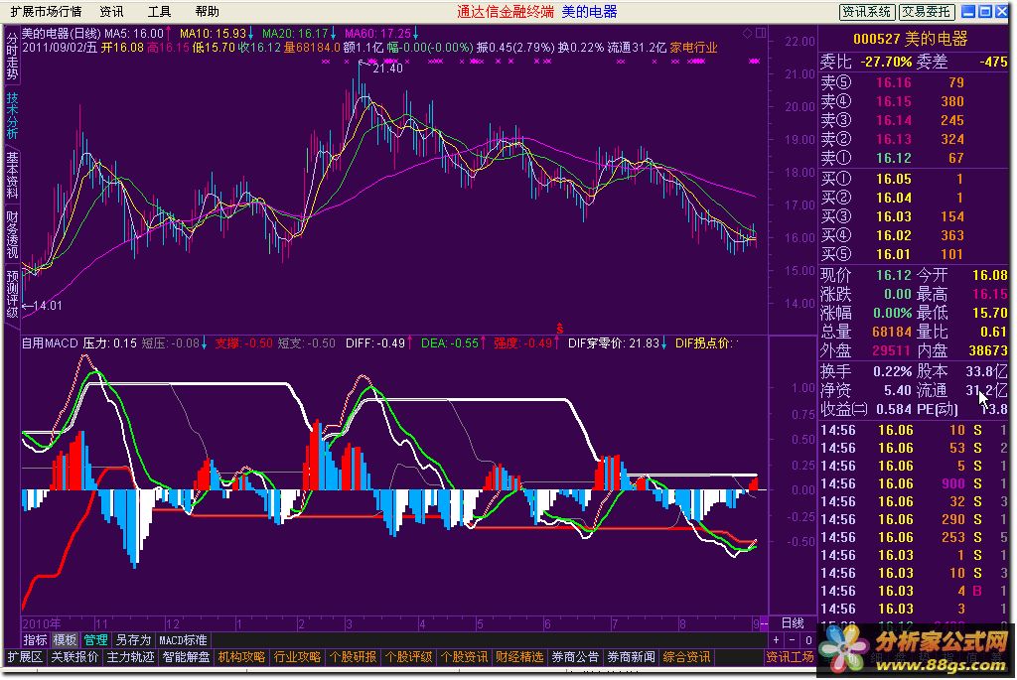Open the 扩展市场行情 menu
Screen dimensions: 1017x680
pyautogui.click(x=46, y=11)
